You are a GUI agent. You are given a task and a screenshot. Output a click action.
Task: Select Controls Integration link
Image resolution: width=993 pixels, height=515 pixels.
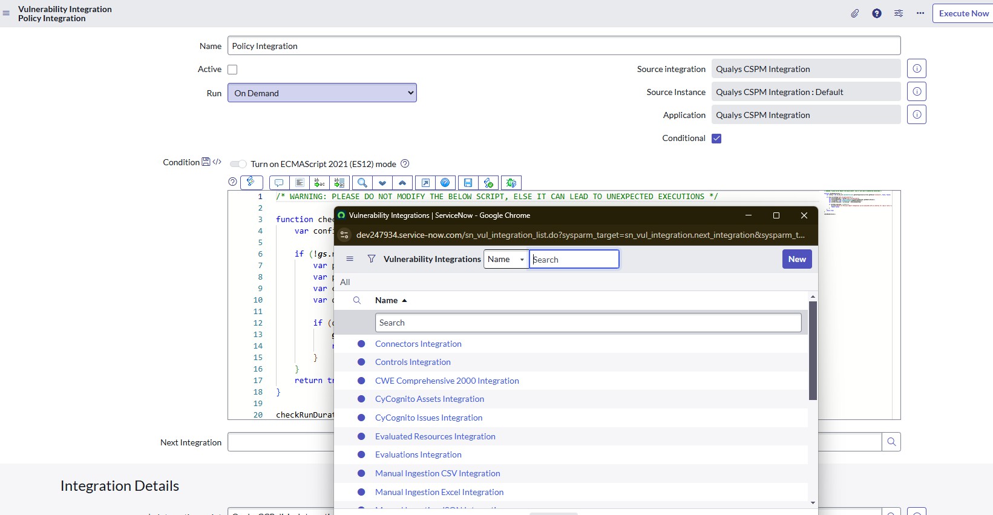[413, 362]
